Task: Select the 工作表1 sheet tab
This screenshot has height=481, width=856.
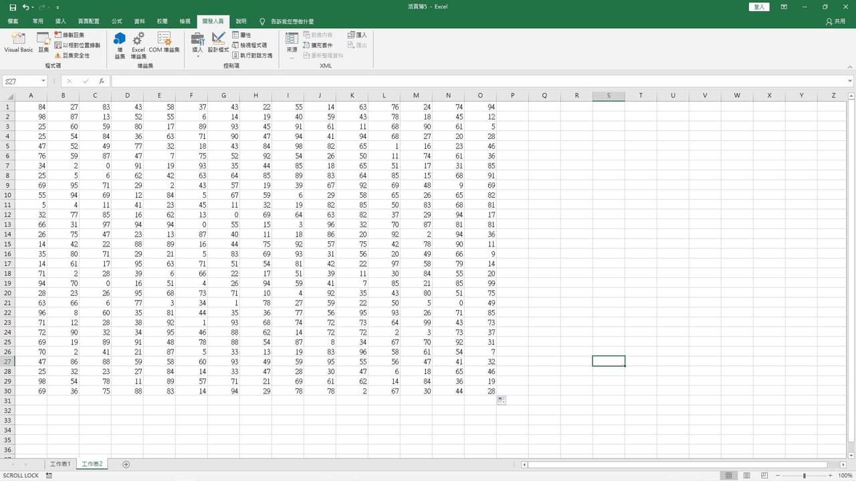Action: pyautogui.click(x=60, y=464)
